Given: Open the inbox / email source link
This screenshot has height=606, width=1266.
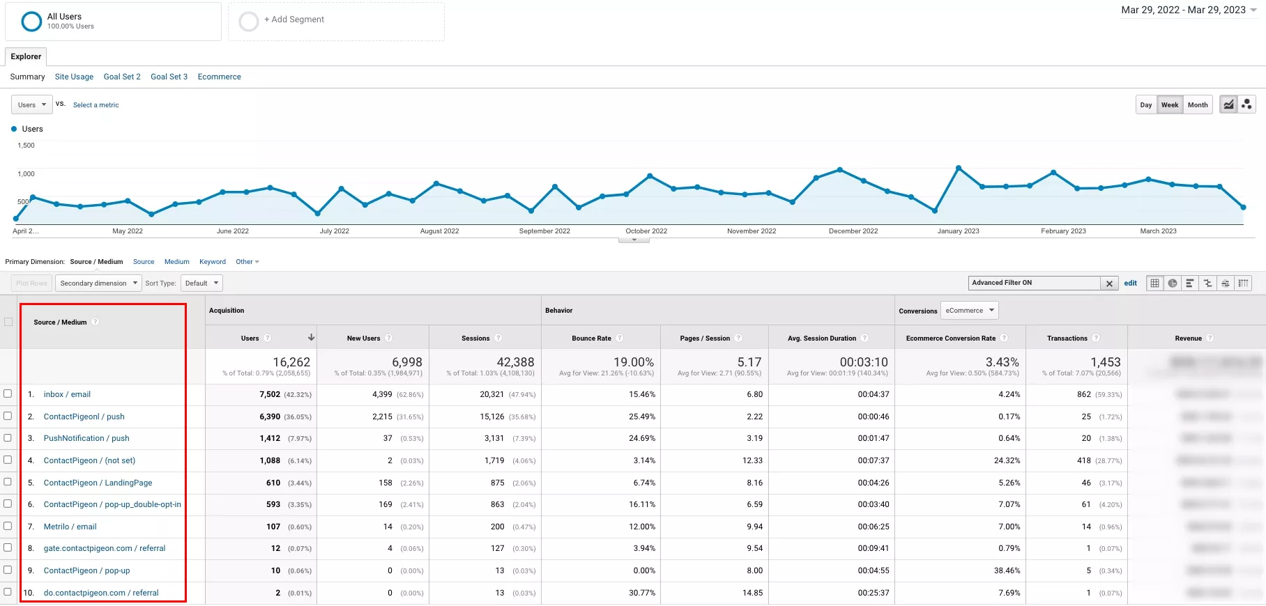Looking at the screenshot, I should pos(67,394).
